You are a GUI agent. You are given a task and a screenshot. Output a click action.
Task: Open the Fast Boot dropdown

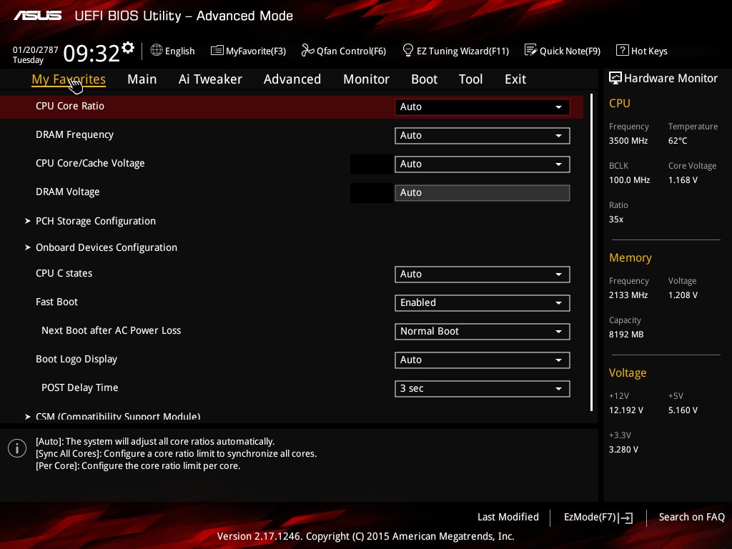[483, 303]
